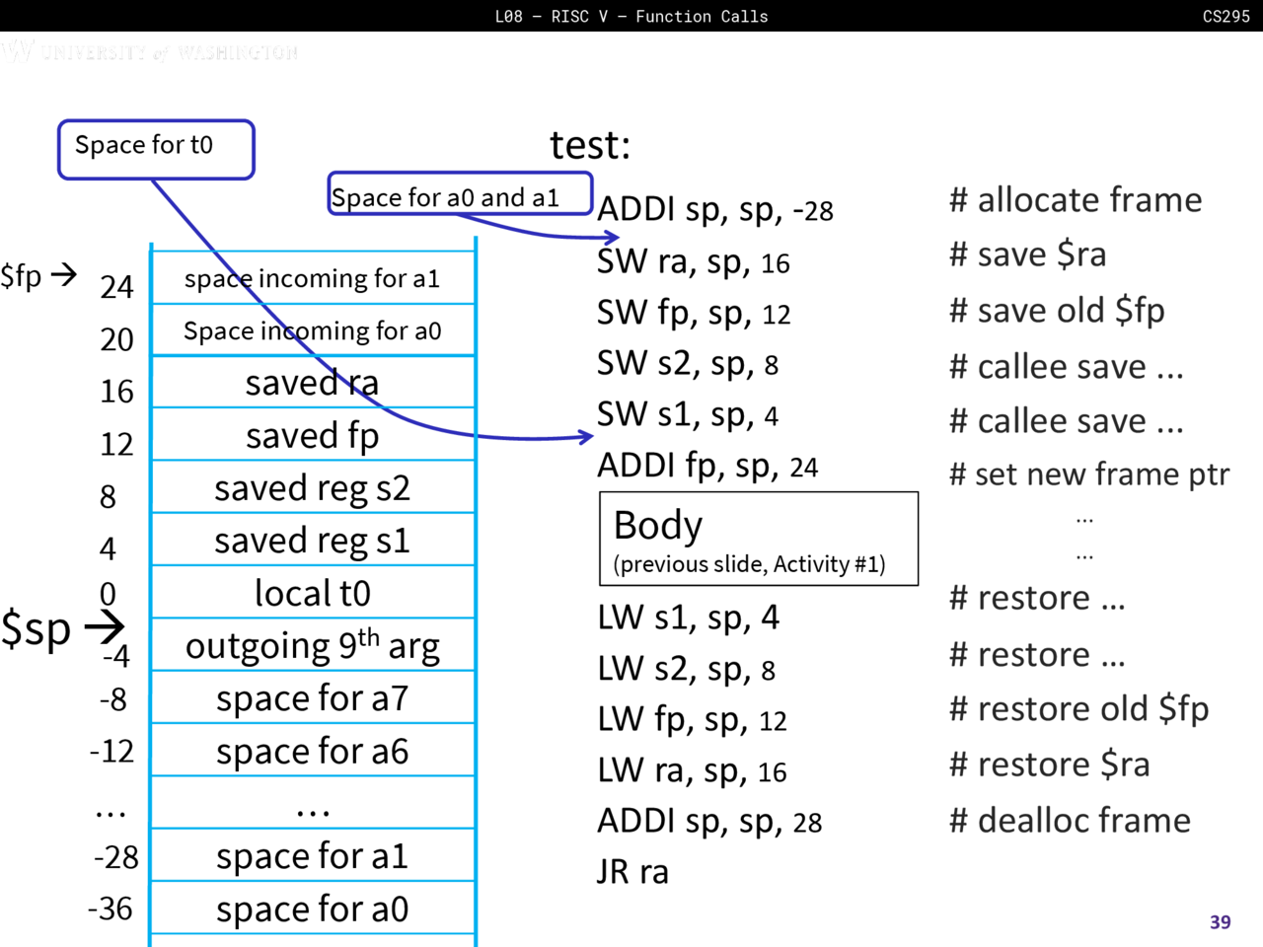Click the '# dealloc frame' comment

point(1070,821)
